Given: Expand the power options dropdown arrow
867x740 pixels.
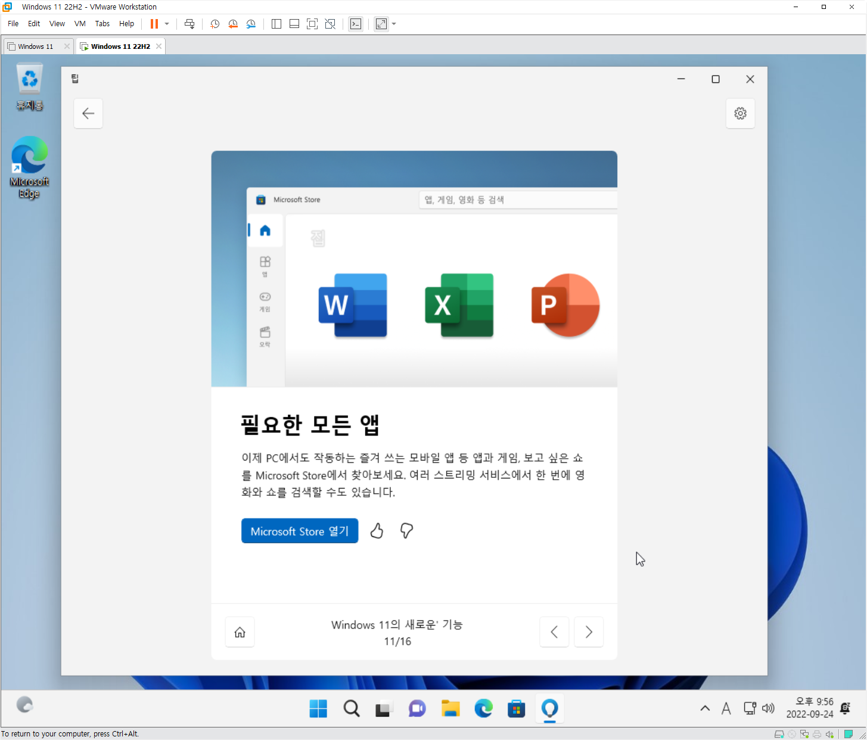Looking at the screenshot, I should [167, 24].
